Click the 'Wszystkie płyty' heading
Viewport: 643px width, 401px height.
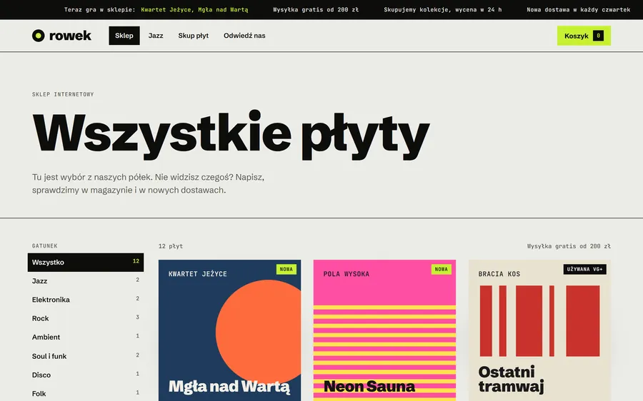[x=231, y=134]
